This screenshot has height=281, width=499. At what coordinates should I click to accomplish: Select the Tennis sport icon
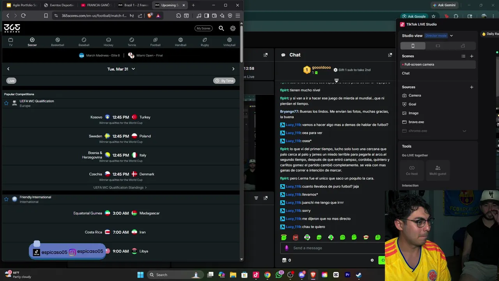132,42
